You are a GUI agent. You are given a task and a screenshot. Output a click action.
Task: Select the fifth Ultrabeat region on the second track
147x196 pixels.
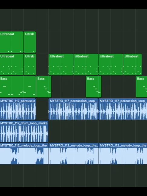tap(111, 64)
